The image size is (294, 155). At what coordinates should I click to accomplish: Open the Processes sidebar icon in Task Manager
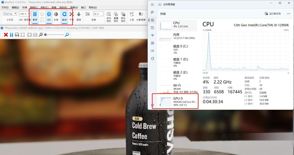(x=152, y=12)
